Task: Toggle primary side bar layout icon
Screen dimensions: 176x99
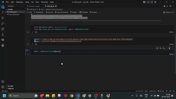Action: pos(144,2)
